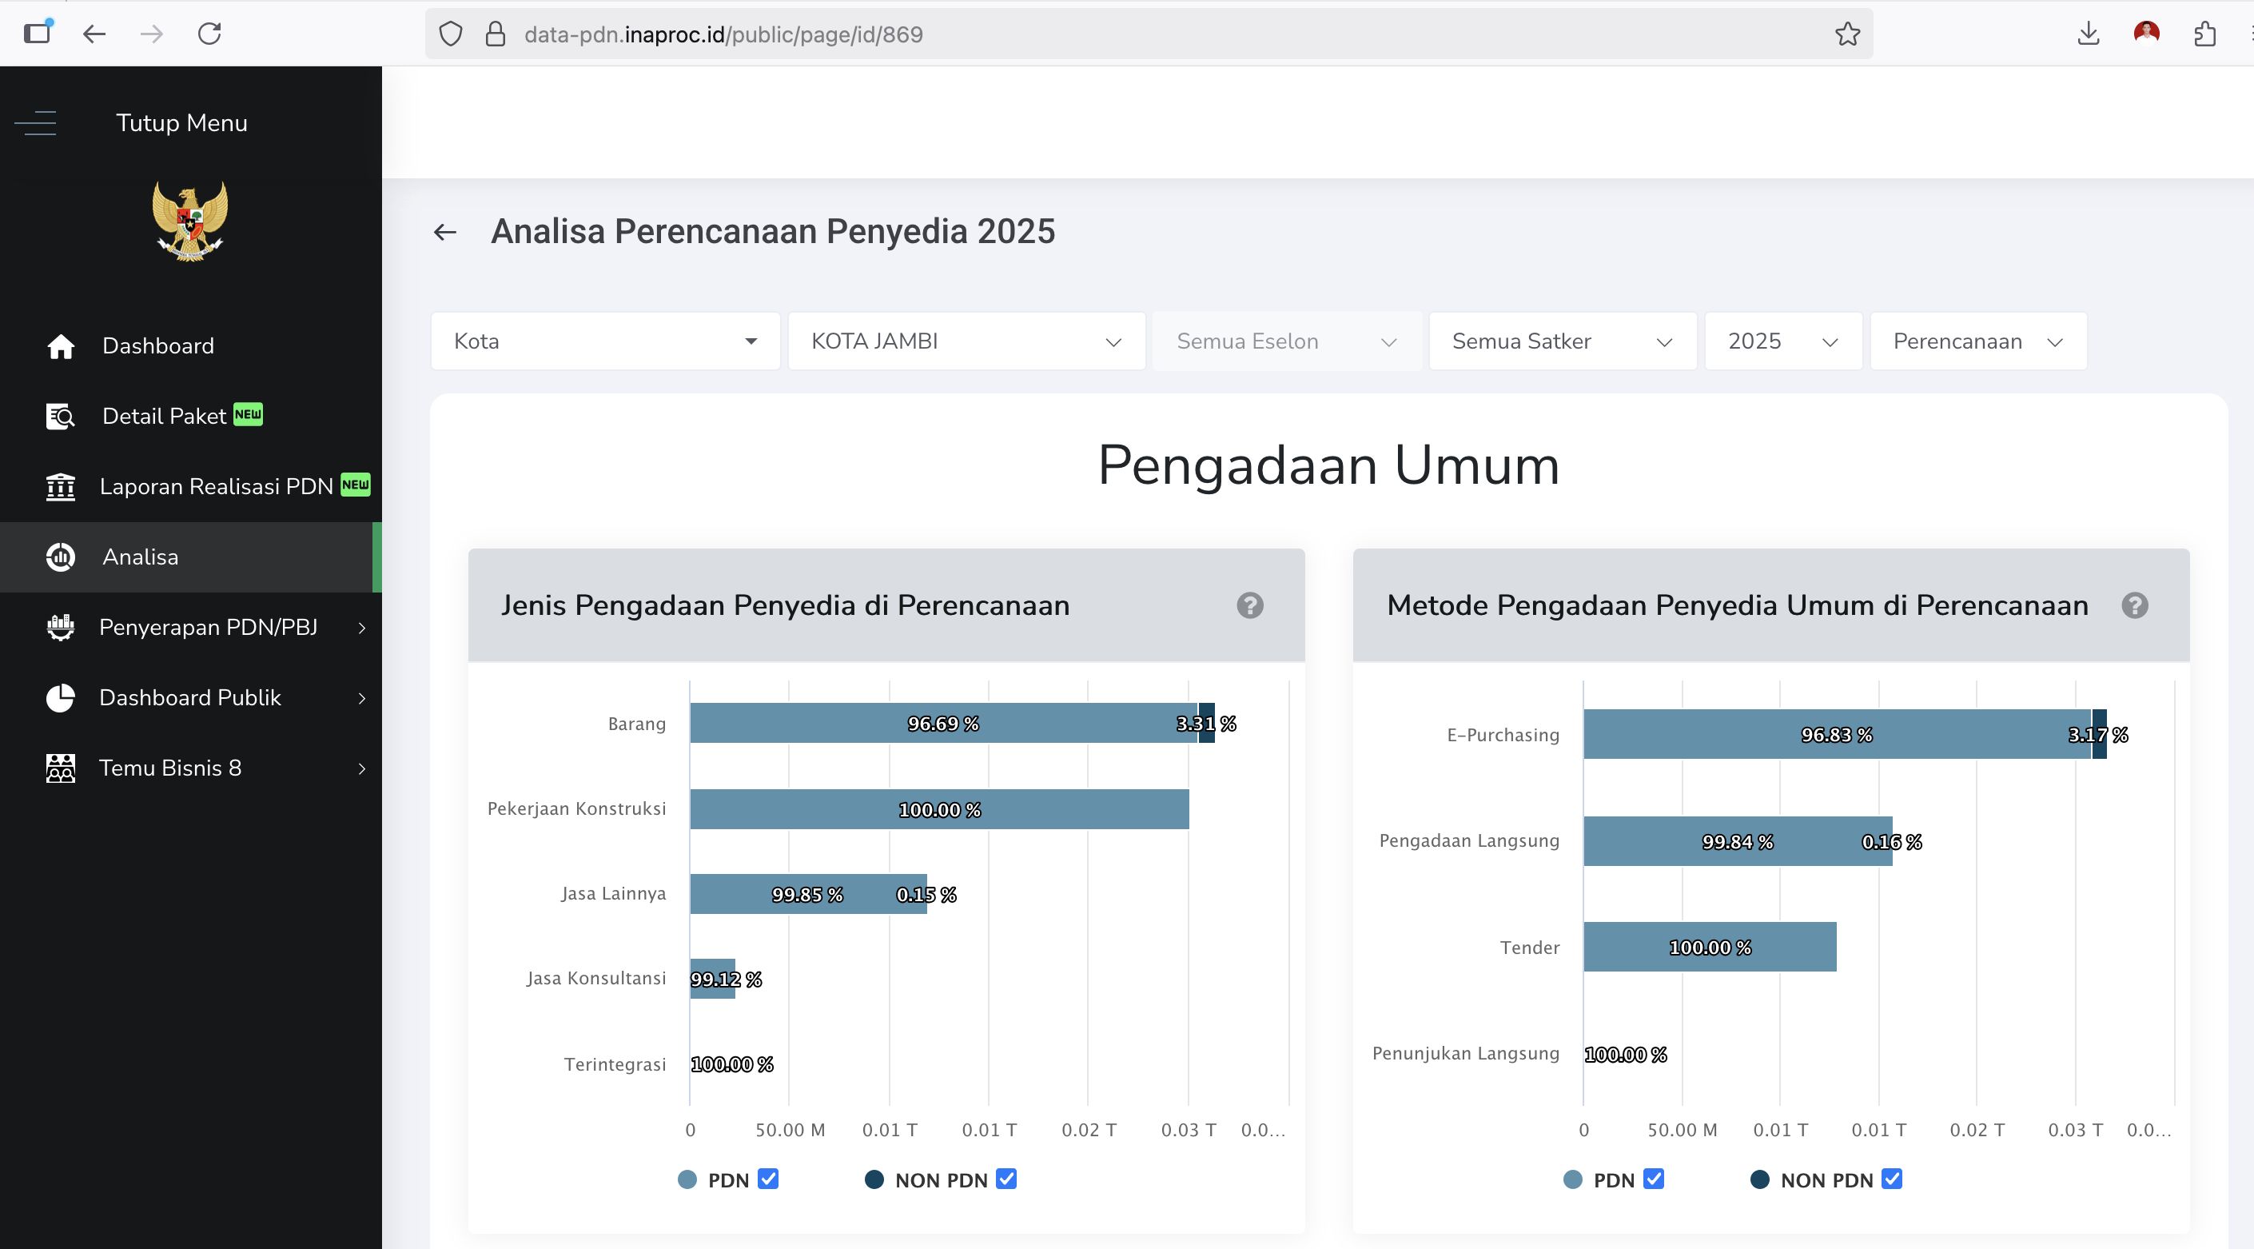Open the Perencanaan dropdown
The height and width of the screenshot is (1249, 2254).
click(1977, 341)
